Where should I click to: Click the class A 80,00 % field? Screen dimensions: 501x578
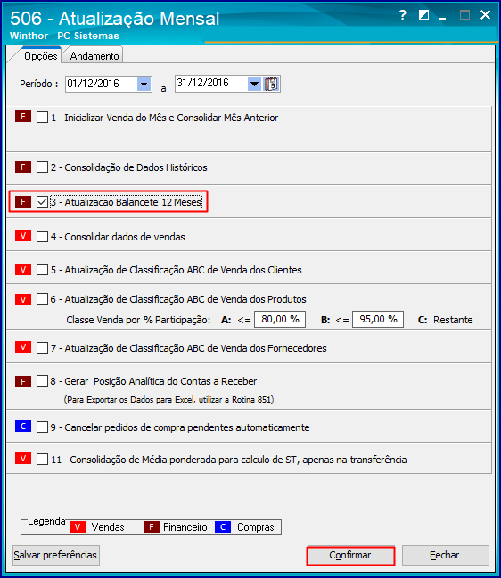[x=280, y=319]
